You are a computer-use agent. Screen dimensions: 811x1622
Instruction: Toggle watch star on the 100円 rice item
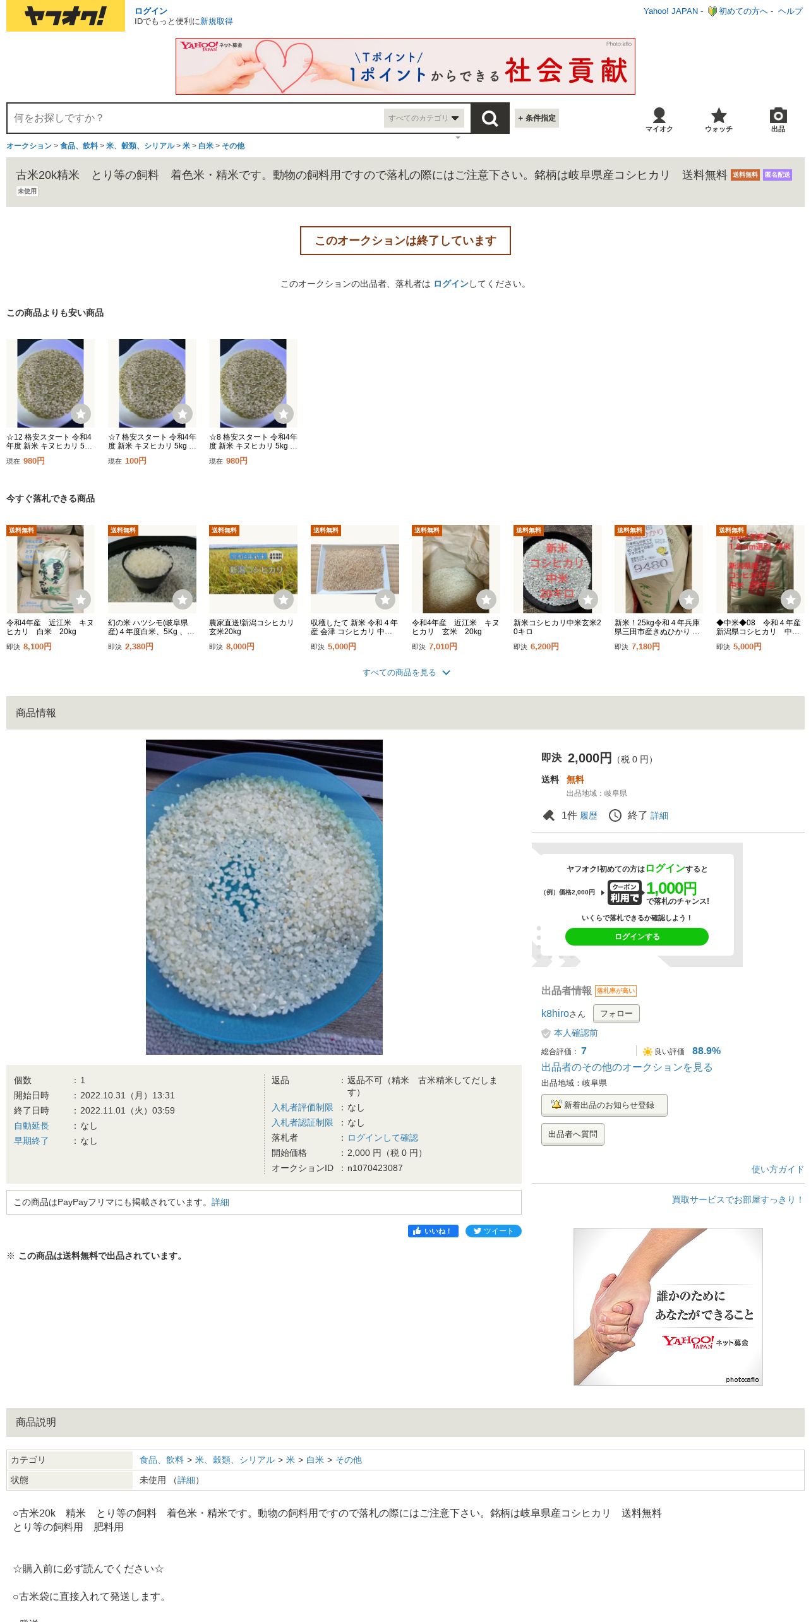click(183, 414)
